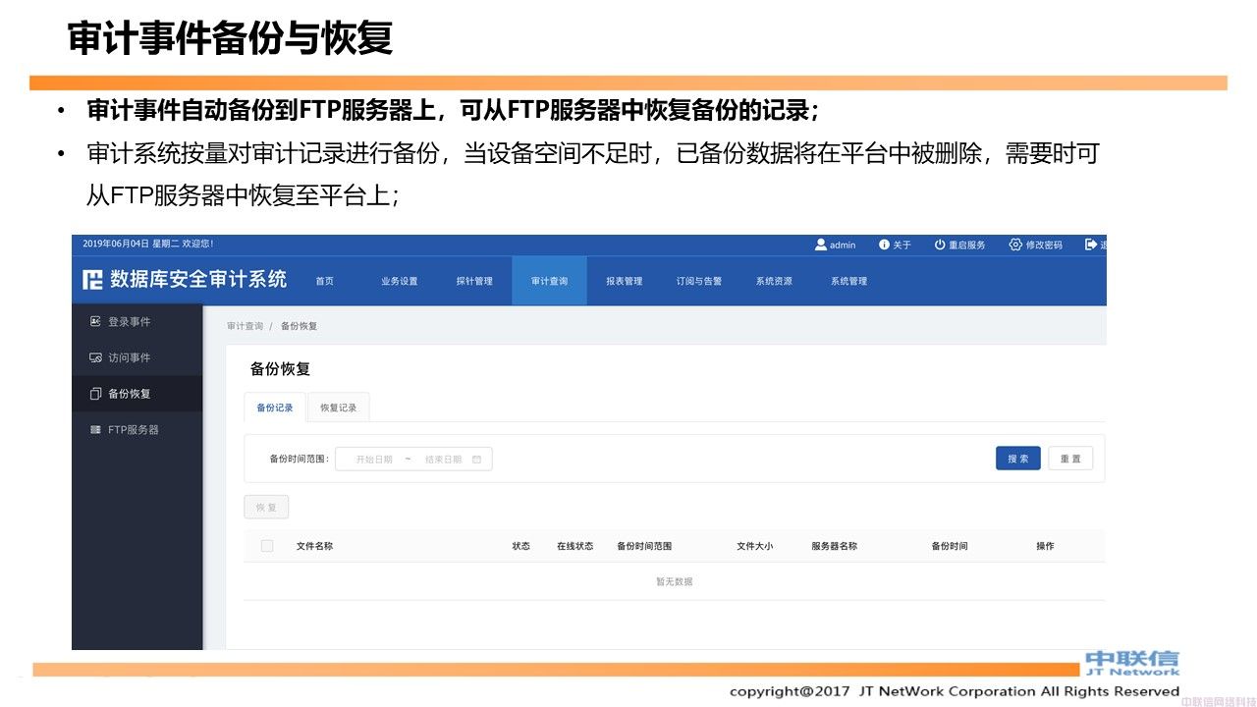Click the admin account label

(843, 245)
